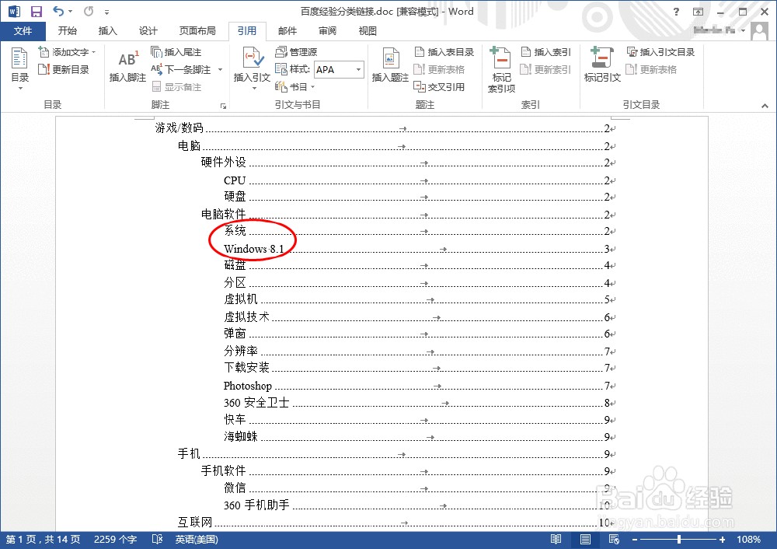The height and width of the screenshot is (549, 777).
Task: Click Cross-reference (交叉引用)
Action: [x=440, y=87]
